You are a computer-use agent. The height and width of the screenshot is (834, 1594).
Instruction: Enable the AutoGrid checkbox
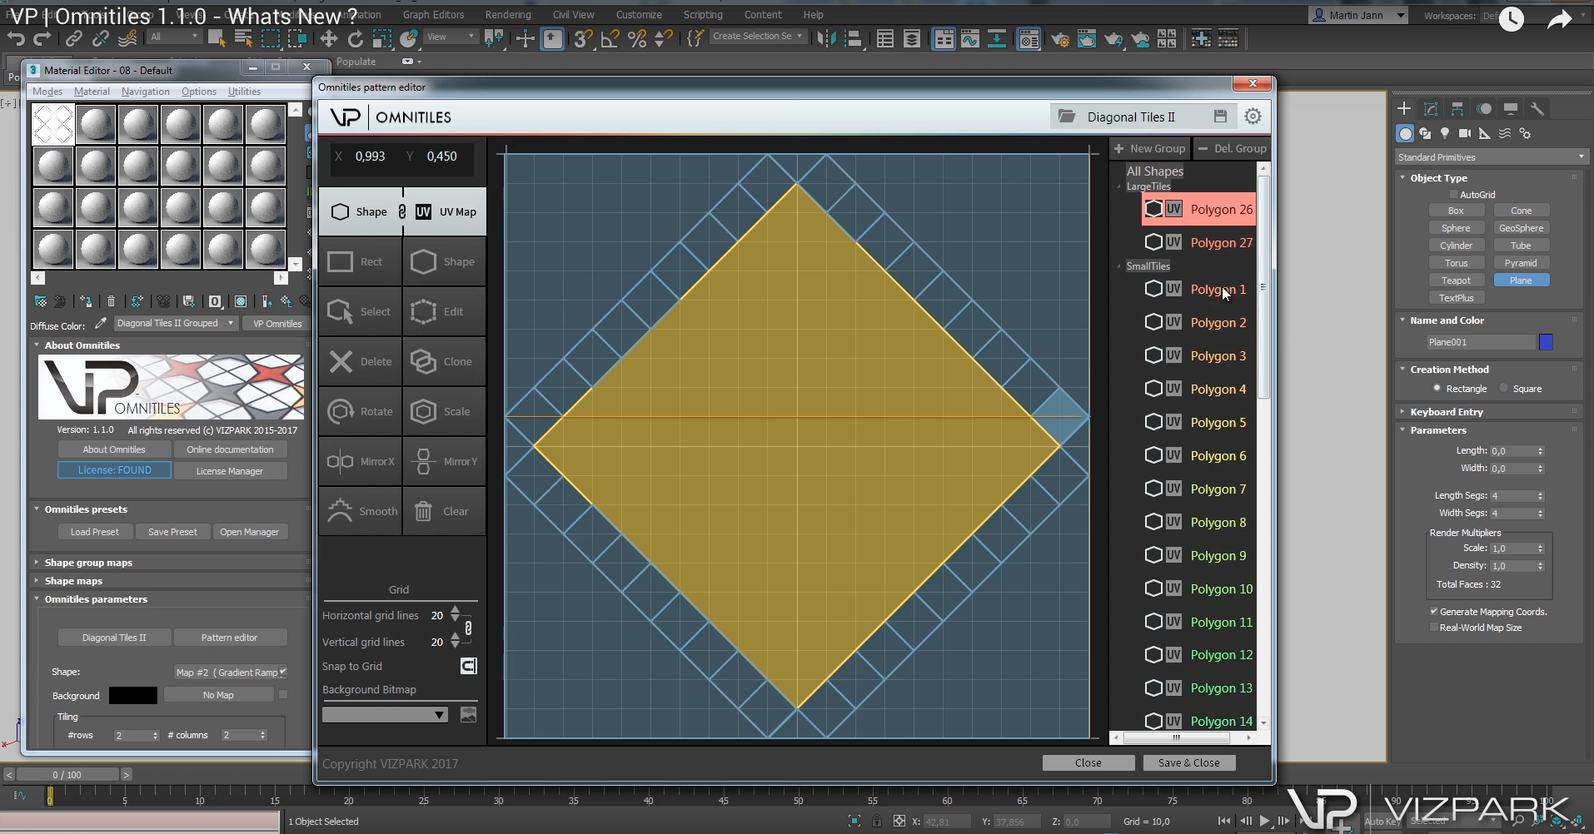(x=1454, y=195)
